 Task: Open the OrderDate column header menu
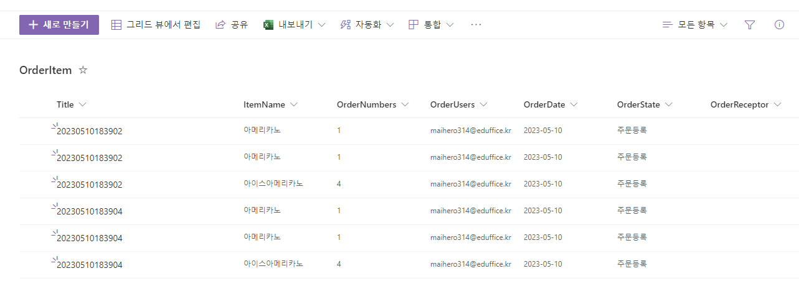[x=551, y=104]
